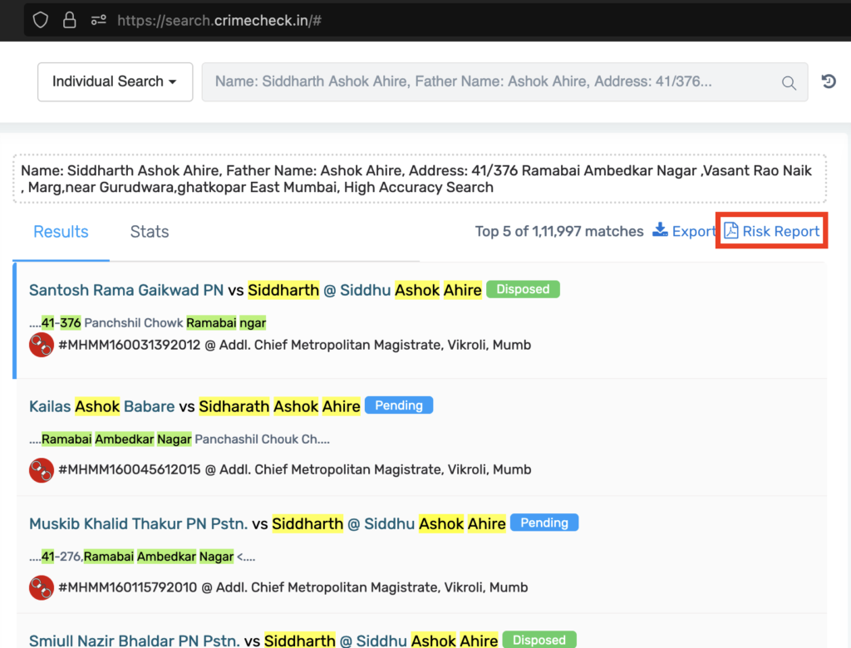The width and height of the screenshot is (851, 648).
Task: Click the Disposed badge on Santosh case
Action: tap(523, 289)
